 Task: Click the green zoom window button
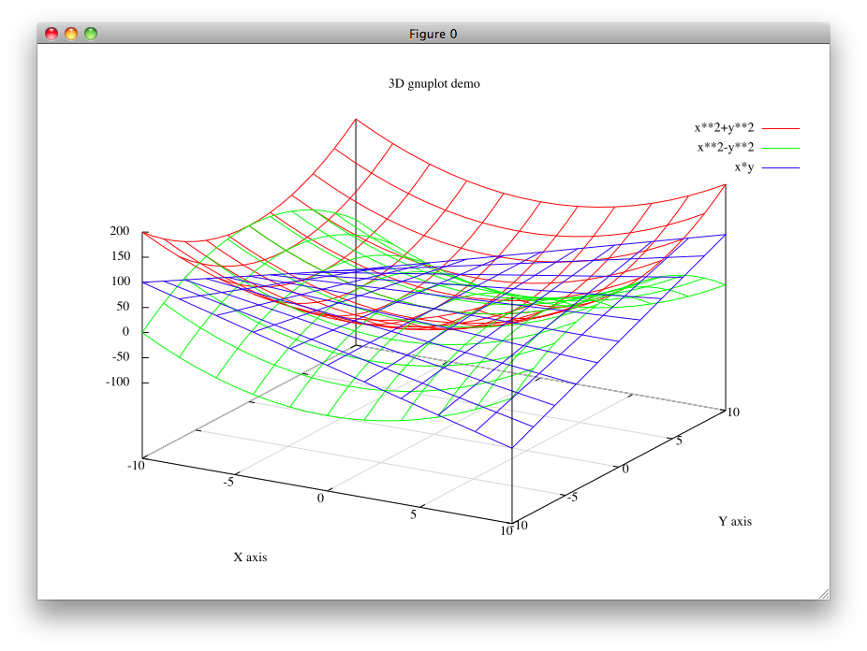pos(91,34)
